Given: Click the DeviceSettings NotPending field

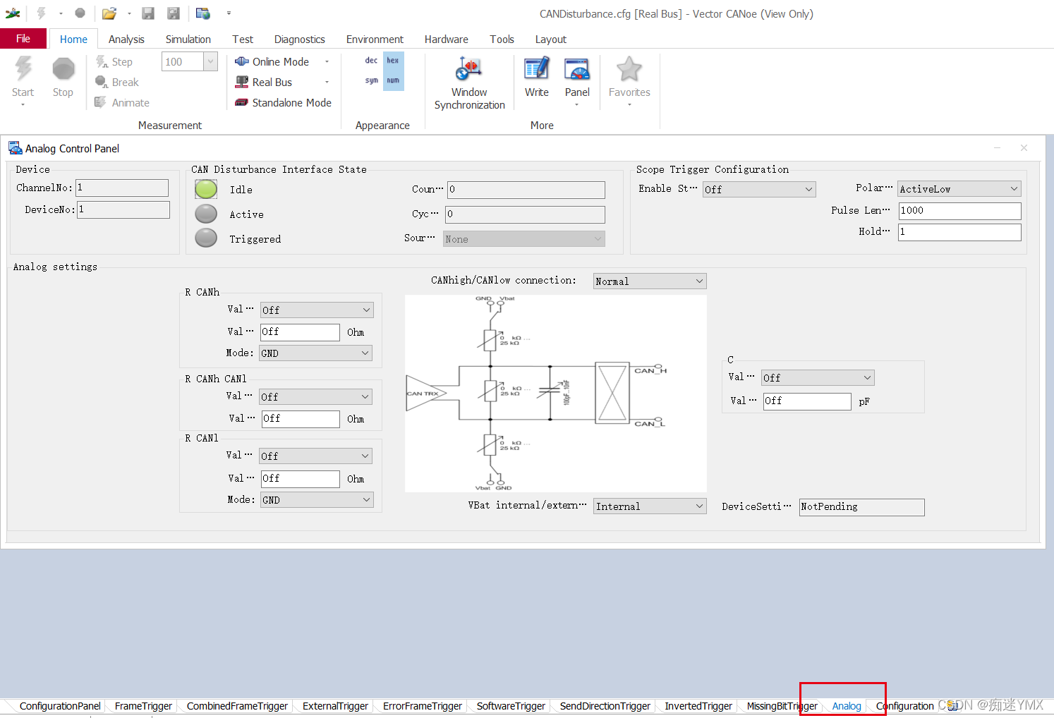Looking at the screenshot, I should click(x=861, y=506).
